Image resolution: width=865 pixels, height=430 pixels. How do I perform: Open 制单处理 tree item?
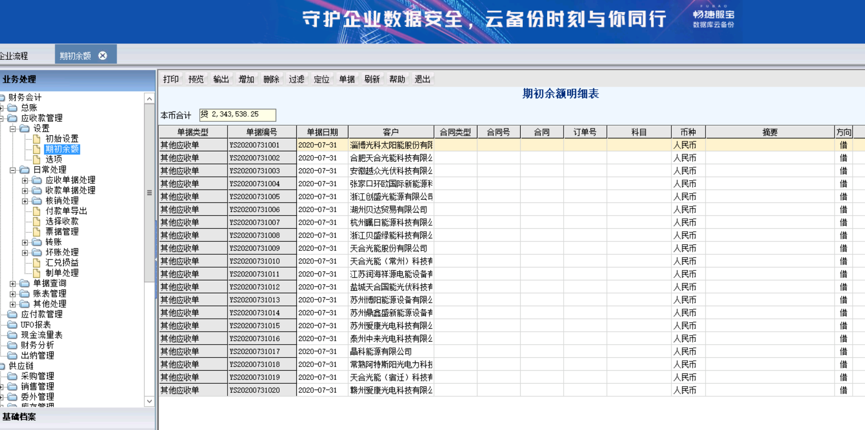click(62, 273)
